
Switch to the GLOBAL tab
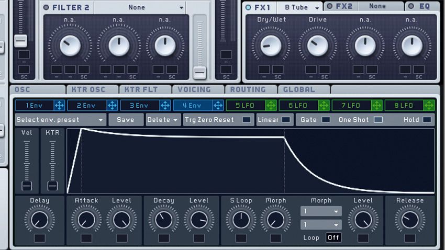pyautogui.click(x=304, y=89)
